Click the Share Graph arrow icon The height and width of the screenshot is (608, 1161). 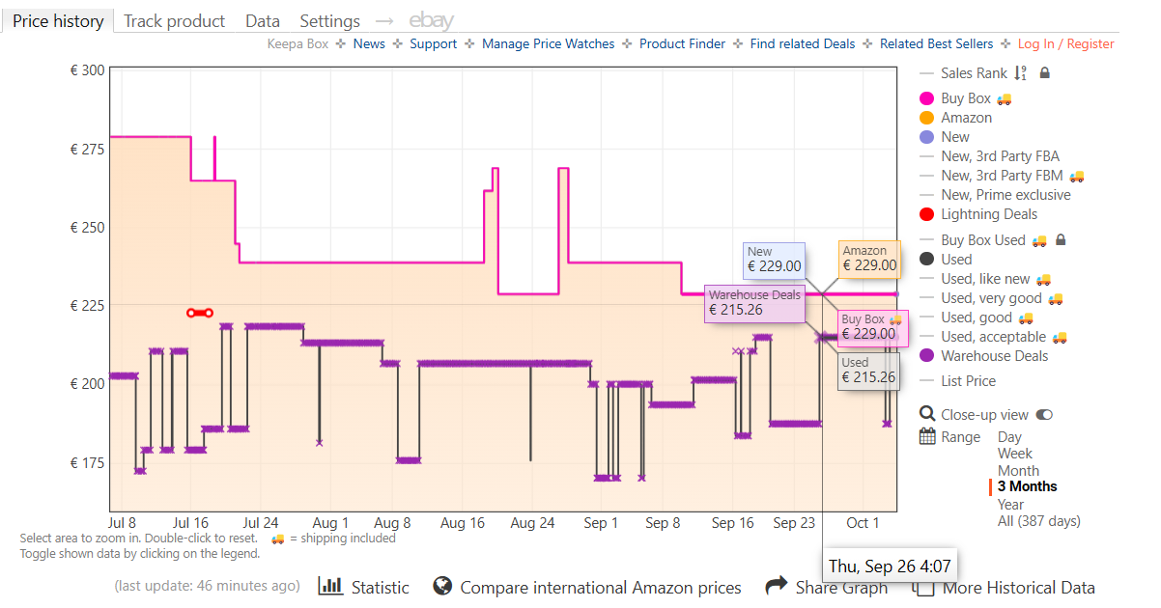[777, 586]
